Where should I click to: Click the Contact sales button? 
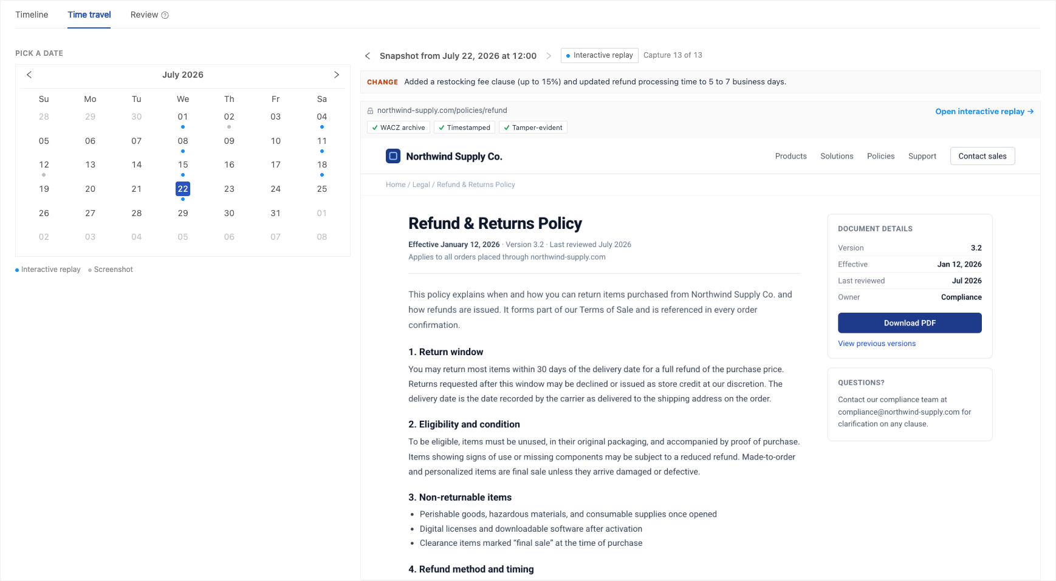(x=982, y=156)
